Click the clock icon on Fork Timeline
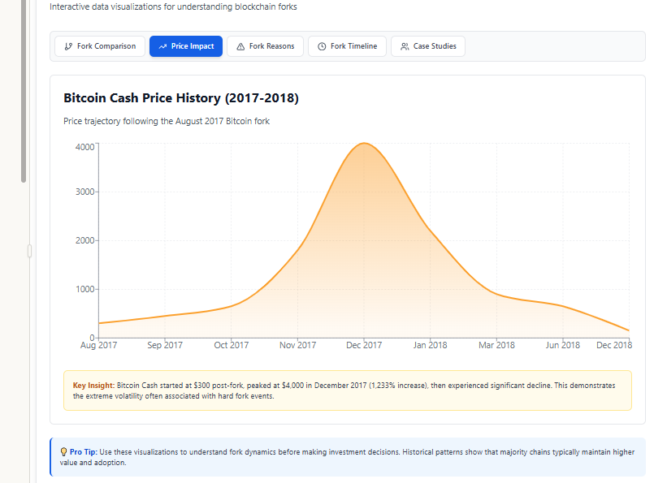 click(322, 46)
